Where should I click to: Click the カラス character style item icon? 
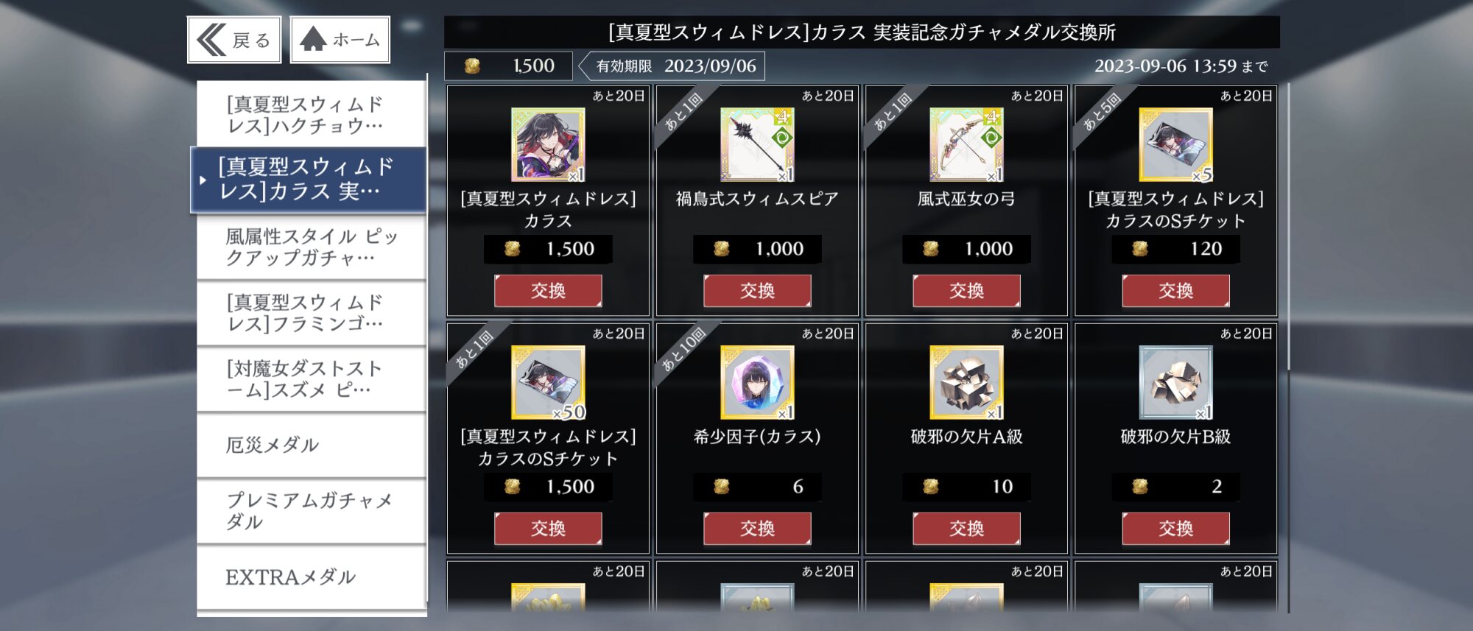pyautogui.click(x=548, y=145)
